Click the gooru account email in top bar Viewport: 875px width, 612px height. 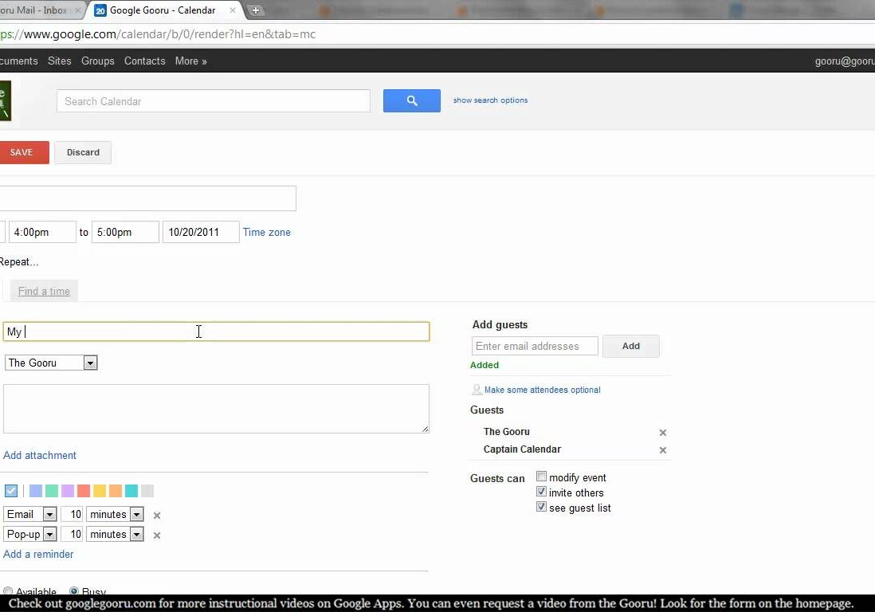coord(844,61)
